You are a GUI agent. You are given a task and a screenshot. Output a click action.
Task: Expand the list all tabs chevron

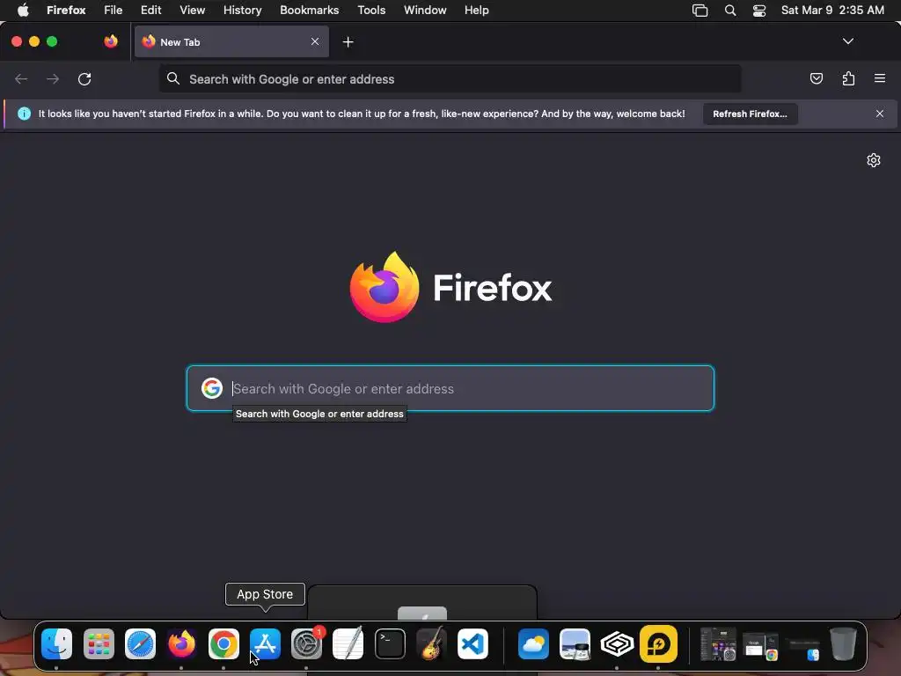[847, 41]
